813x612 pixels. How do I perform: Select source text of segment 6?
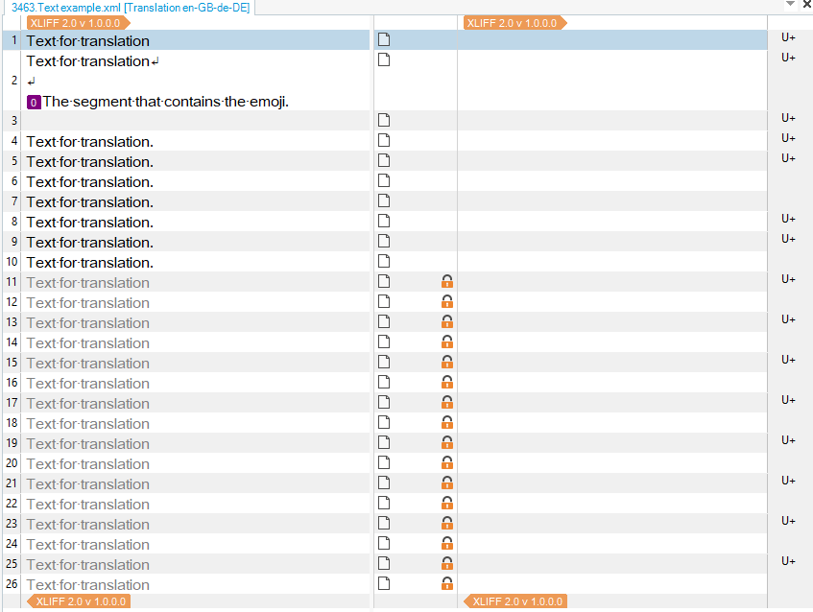pos(90,182)
